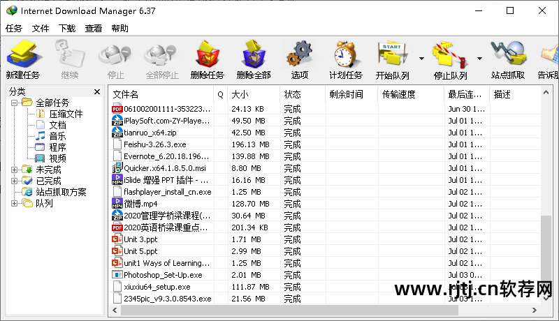Sort by the 大小 column header
The height and width of the screenshot is (321, 559).
[x=254, y=94]
